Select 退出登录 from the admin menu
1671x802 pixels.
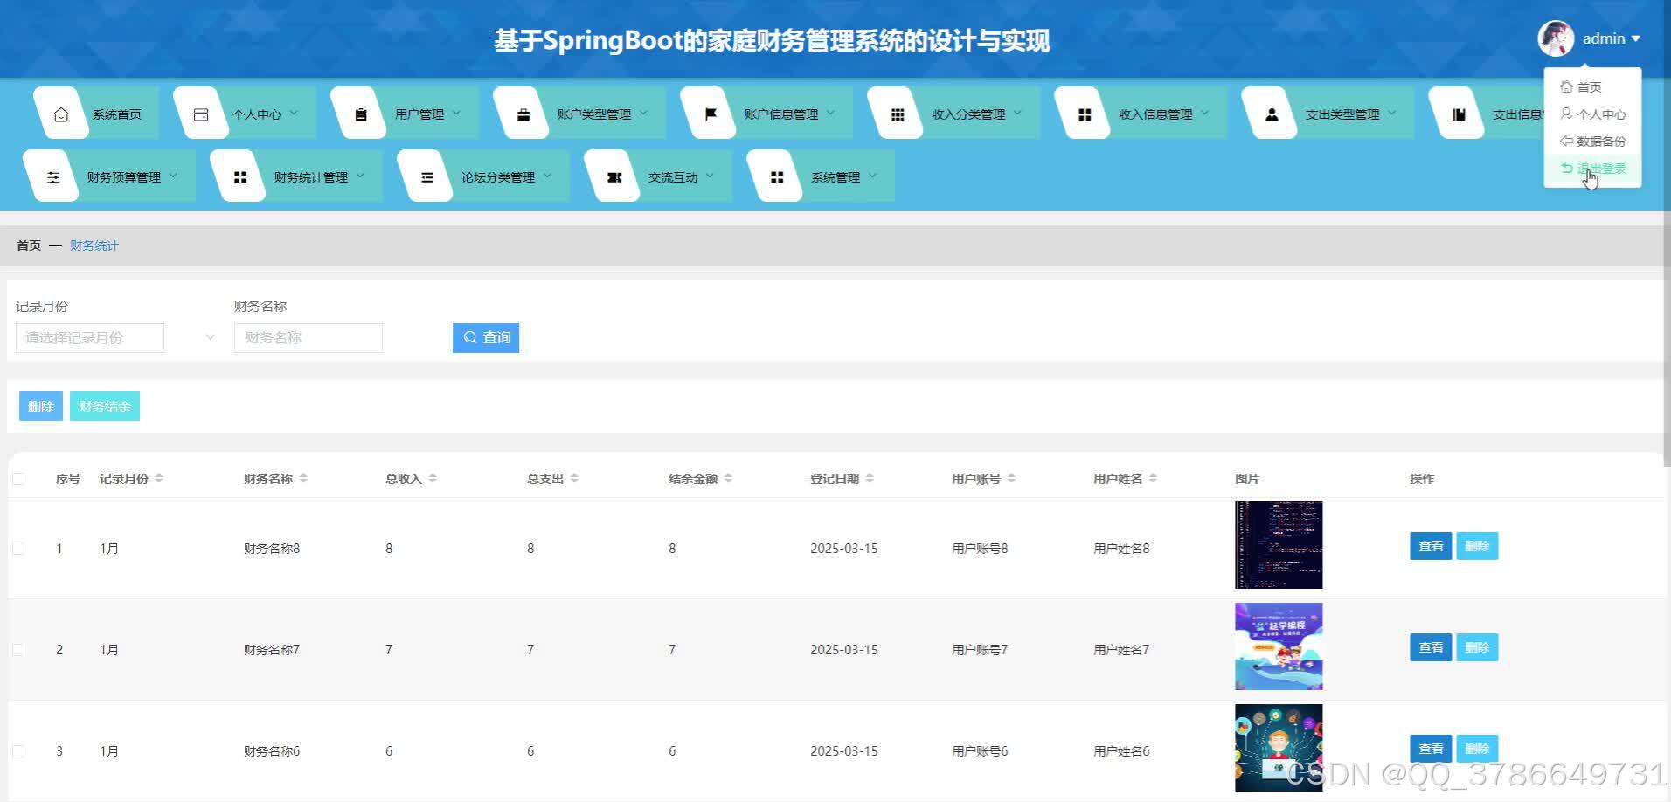coord(1600,168)
